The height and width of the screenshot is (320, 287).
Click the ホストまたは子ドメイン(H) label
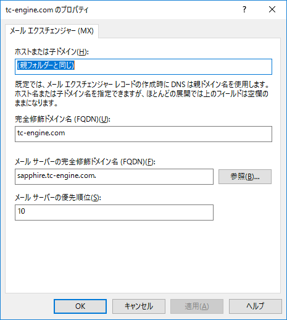(52, 52)
